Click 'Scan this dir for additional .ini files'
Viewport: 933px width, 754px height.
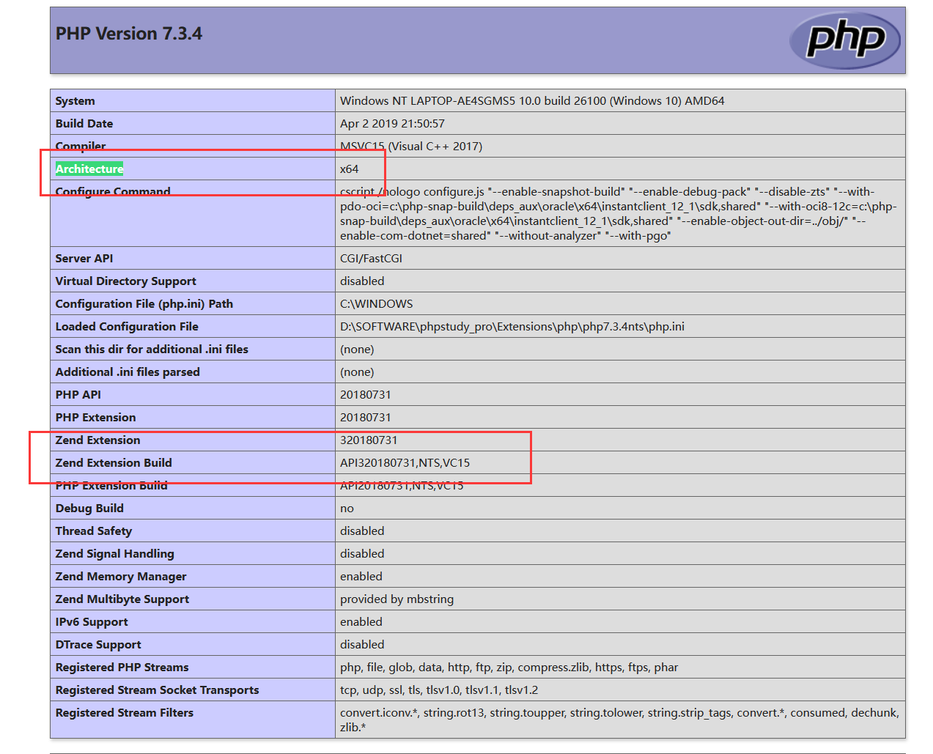click(152, 350)
